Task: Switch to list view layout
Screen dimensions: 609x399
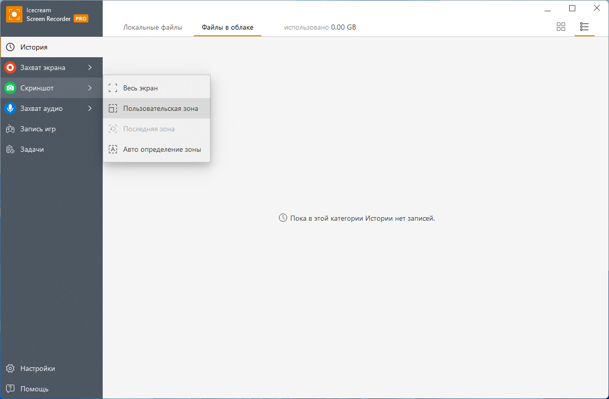Action: point(584,27)
